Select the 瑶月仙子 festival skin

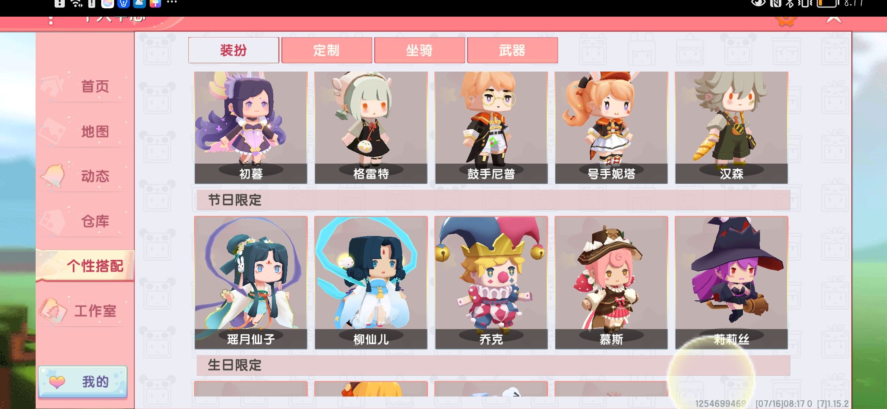coord(251,283)
